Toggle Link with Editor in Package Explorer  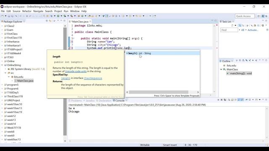[50, 21]
